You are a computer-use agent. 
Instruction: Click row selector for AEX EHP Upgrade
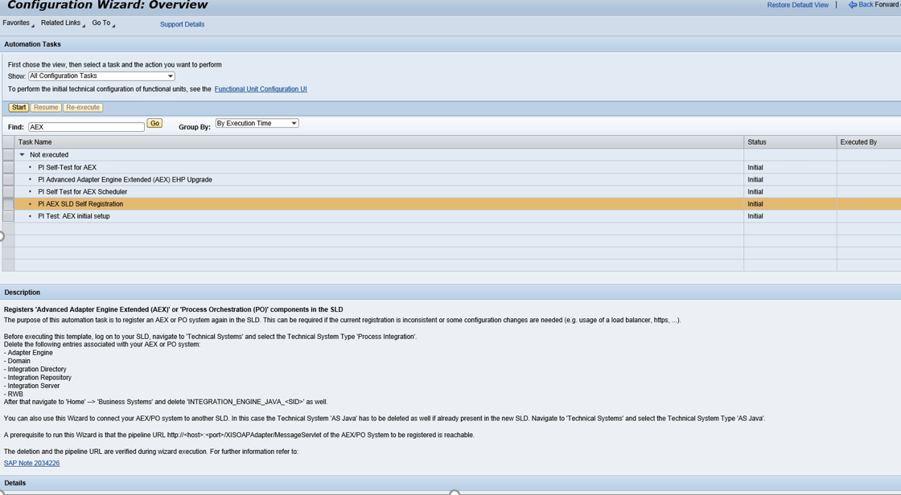click(x=8, y=179)
